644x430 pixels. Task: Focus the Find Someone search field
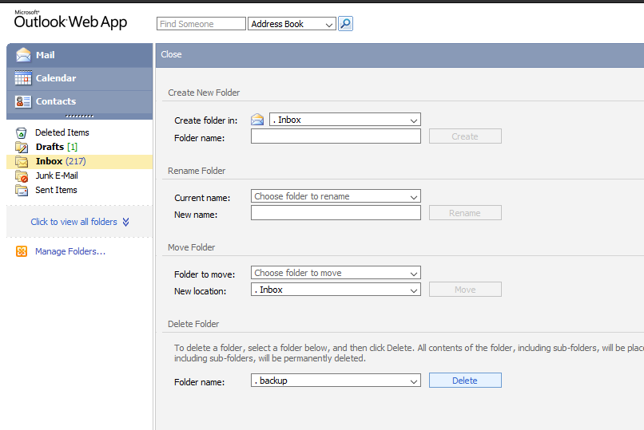(x=201, y=24)
